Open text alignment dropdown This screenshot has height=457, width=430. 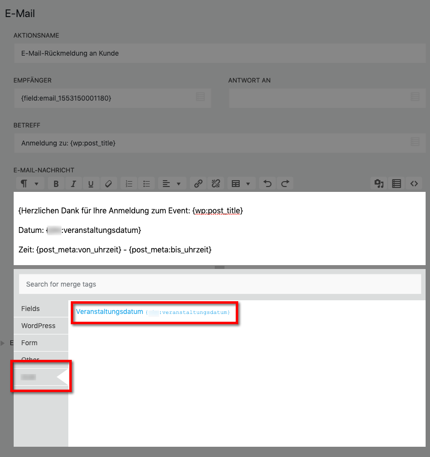pyautogui.click(x=172, y=184)
